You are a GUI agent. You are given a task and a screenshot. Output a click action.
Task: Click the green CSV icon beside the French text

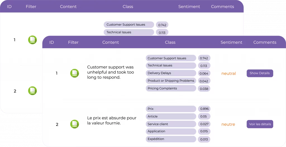(x=75, y=124)
